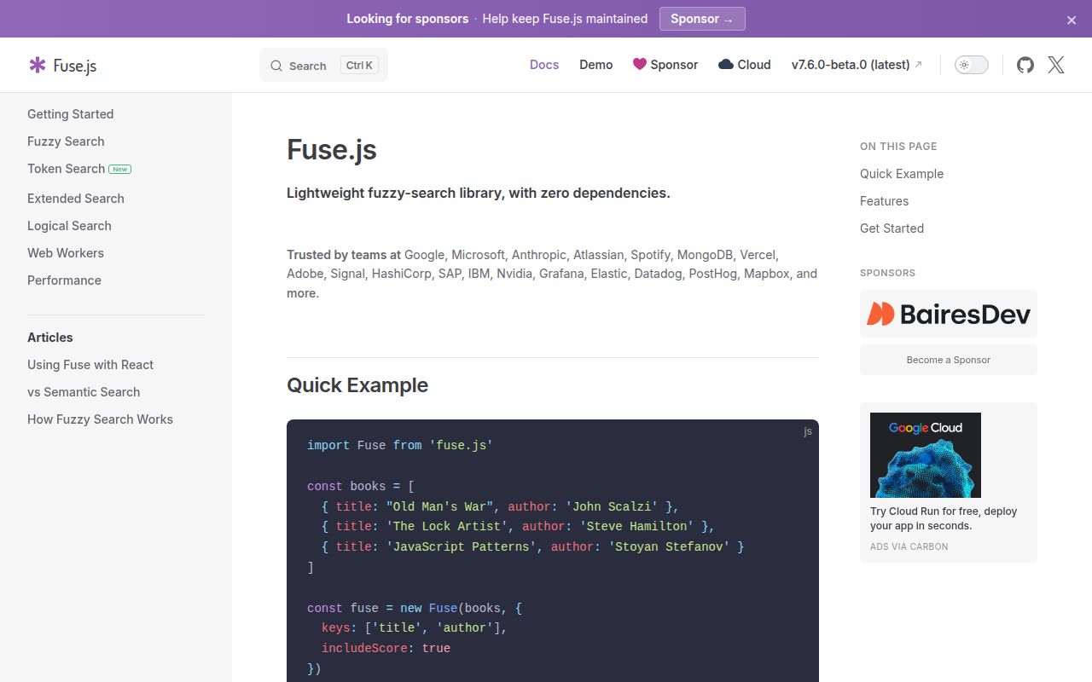Click the BairesDev sponsor logo
Viewport: 1092px width, 682px height.
(949, 314)
